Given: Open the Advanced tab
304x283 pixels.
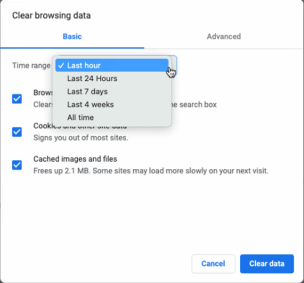Looking at the screenshot, I should (224, 36).
